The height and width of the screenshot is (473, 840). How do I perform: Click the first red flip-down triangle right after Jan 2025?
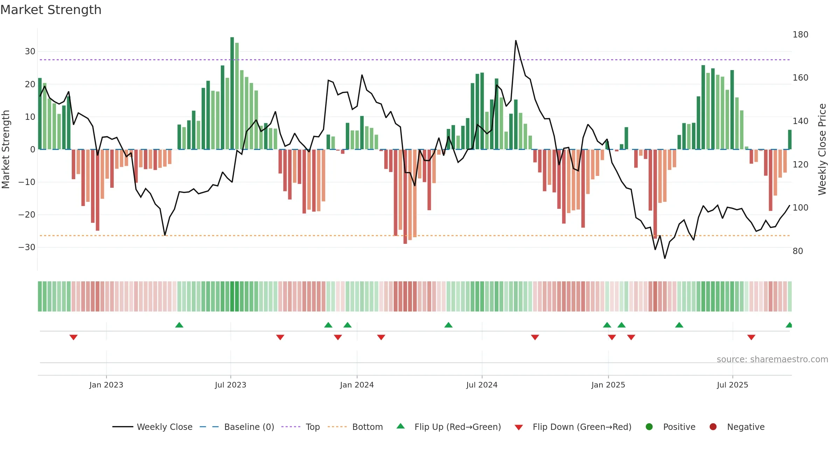point(612,337)
